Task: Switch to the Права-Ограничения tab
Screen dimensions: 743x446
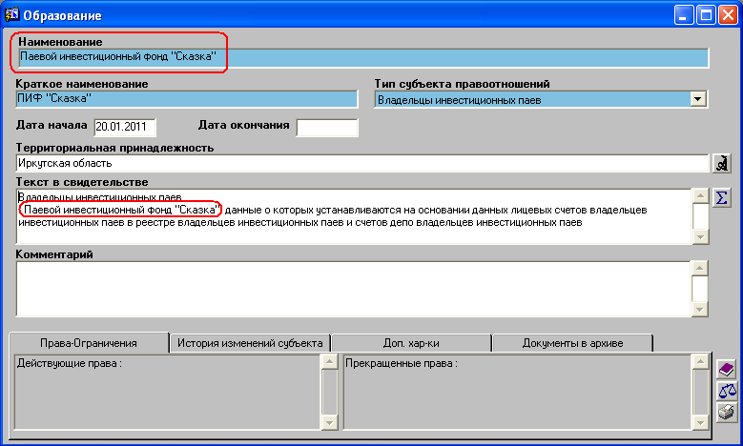Action: point(89,343)
